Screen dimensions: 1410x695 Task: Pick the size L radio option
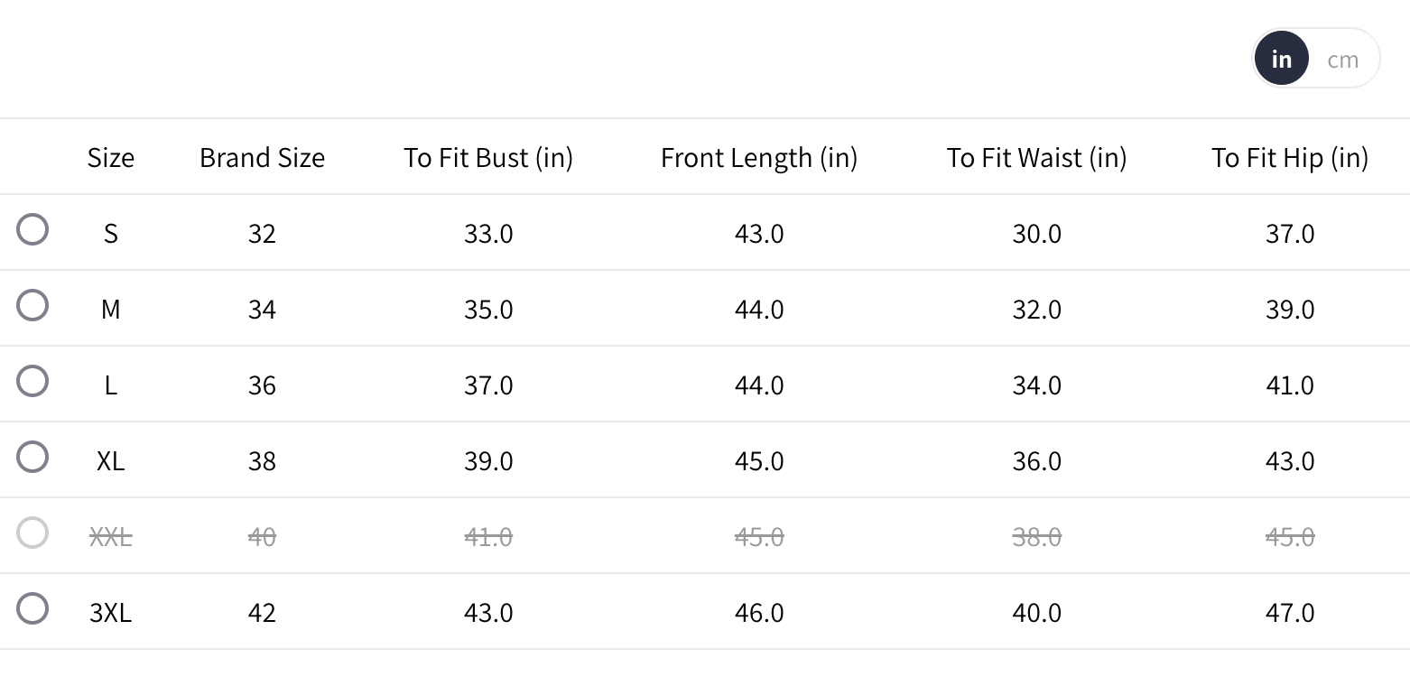click(32, 382)
